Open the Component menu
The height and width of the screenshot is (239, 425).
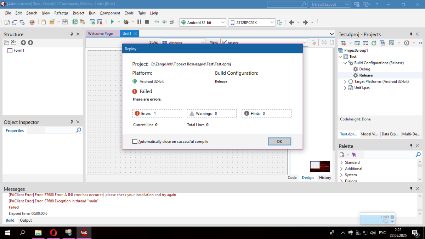pos(110,13)
